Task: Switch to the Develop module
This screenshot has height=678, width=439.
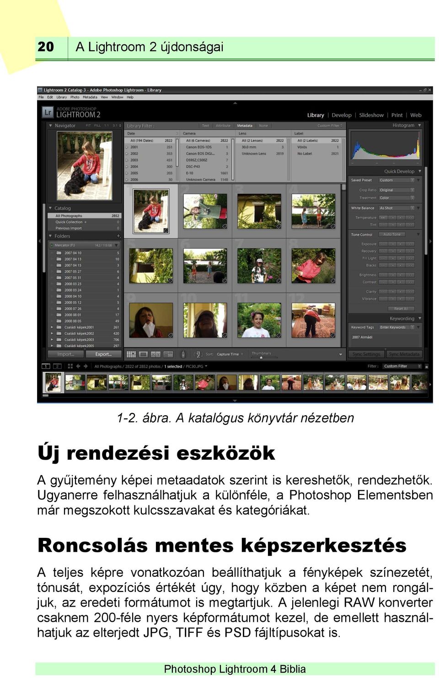Action: tap(342, 115)
